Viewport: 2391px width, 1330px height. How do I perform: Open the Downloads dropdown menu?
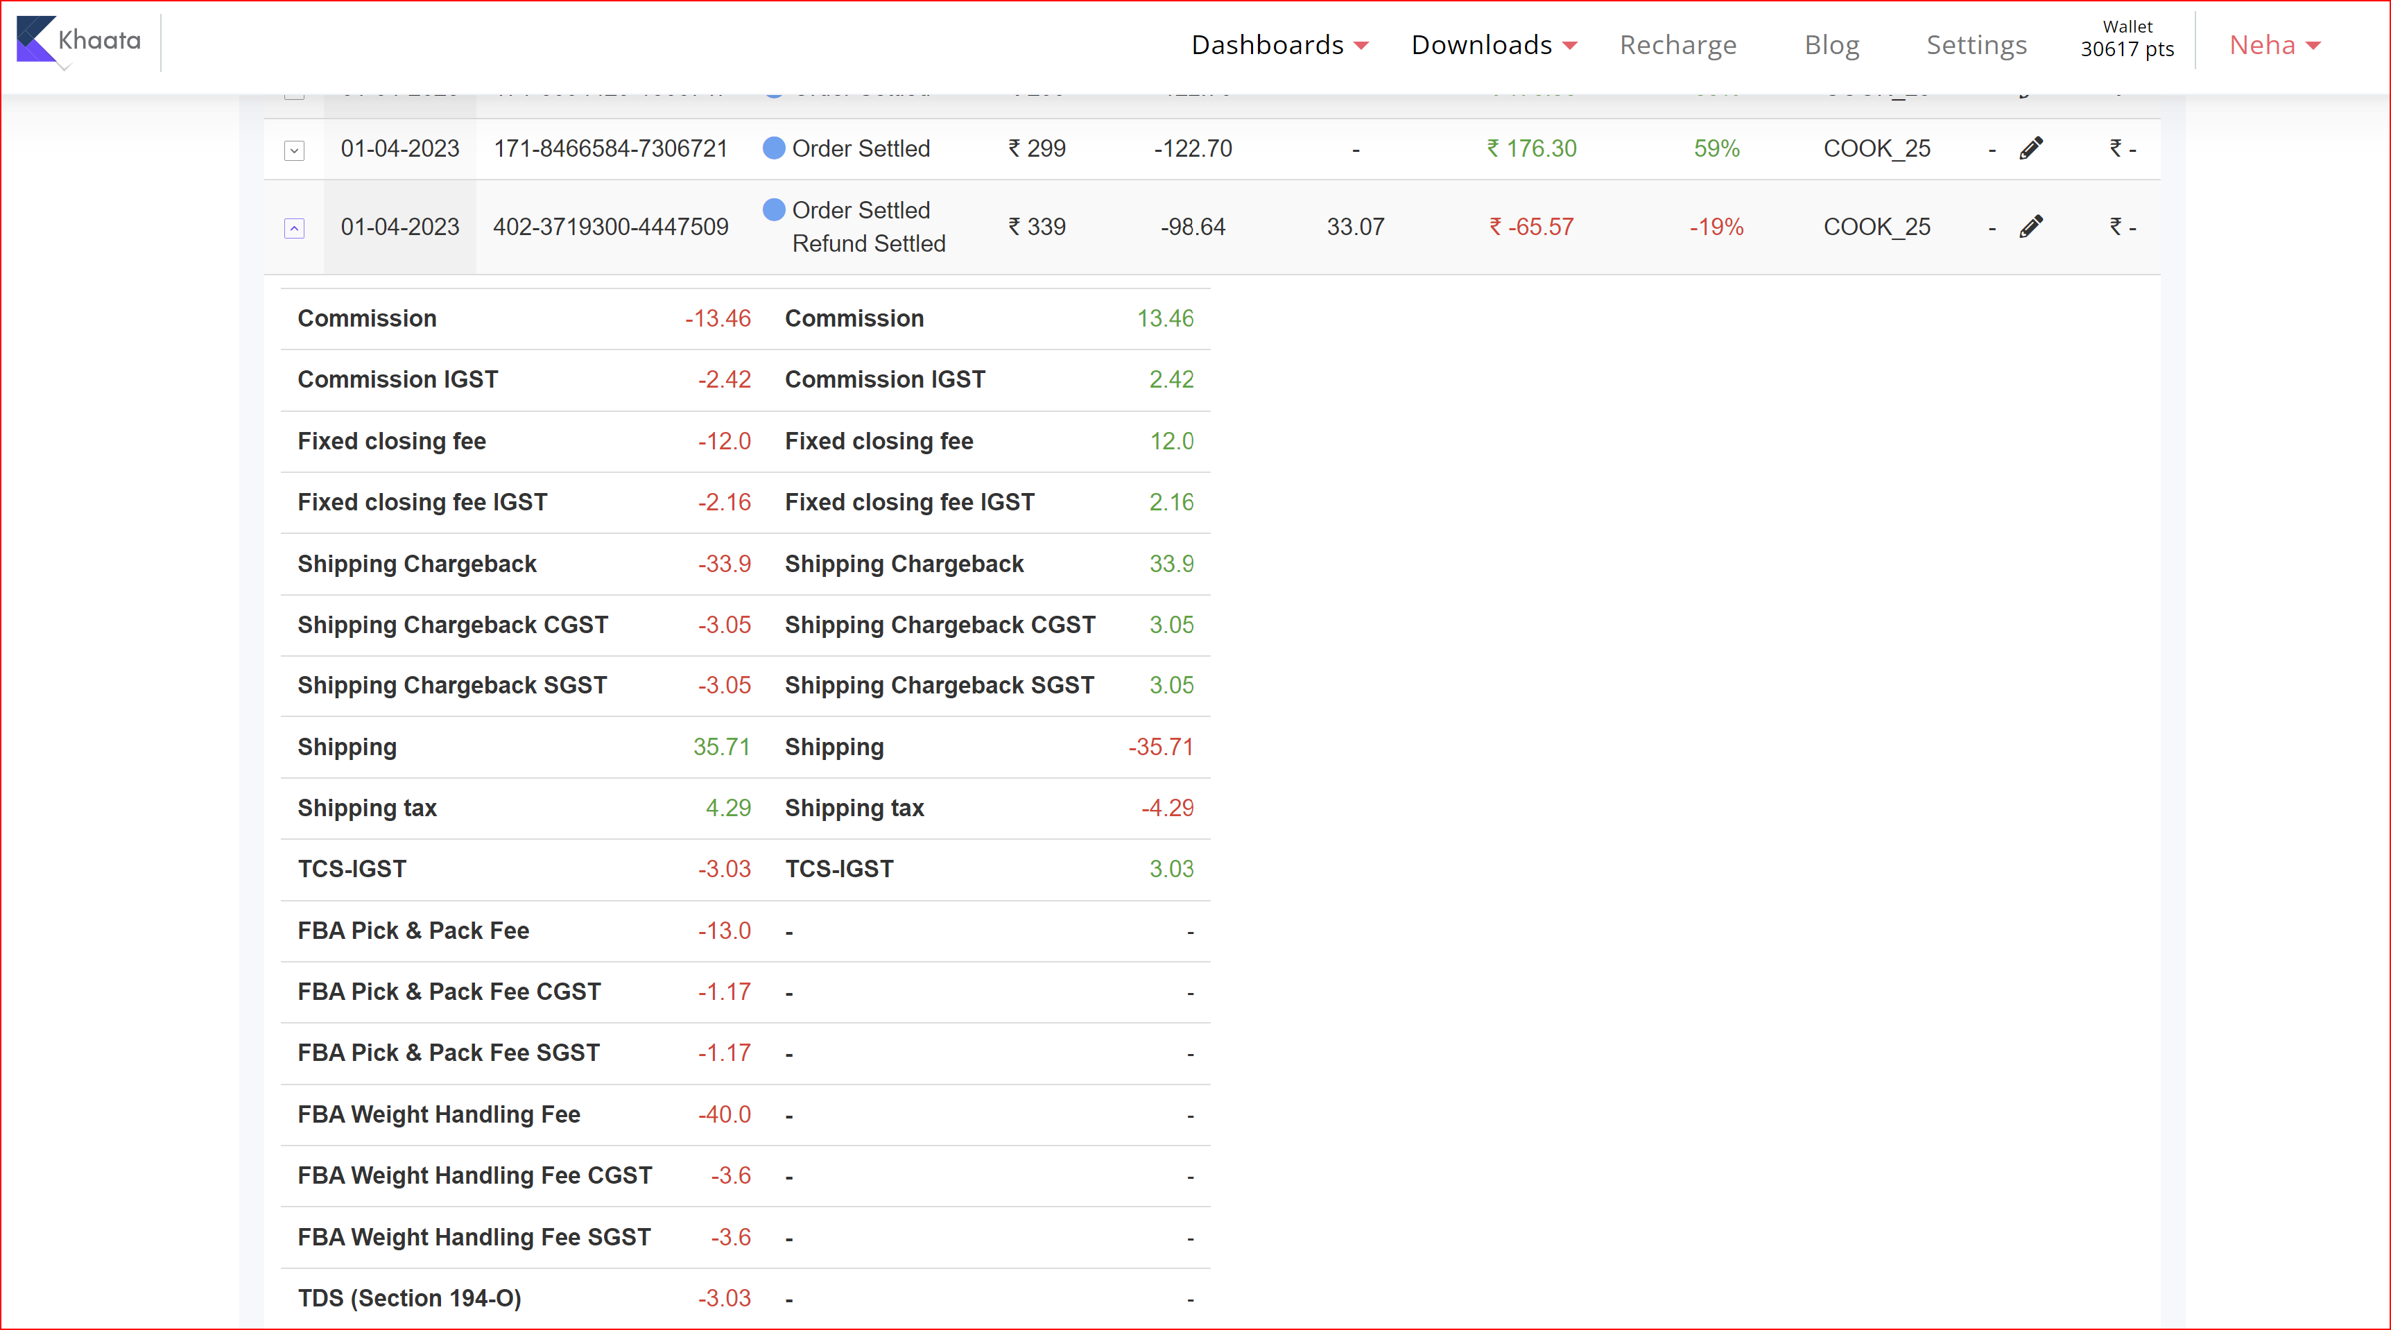pyautogui.click(x=1494, y=44)
